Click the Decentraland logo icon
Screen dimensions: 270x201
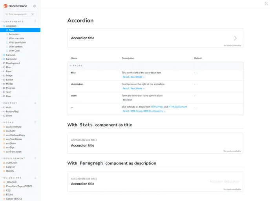(x=5, y=6)
